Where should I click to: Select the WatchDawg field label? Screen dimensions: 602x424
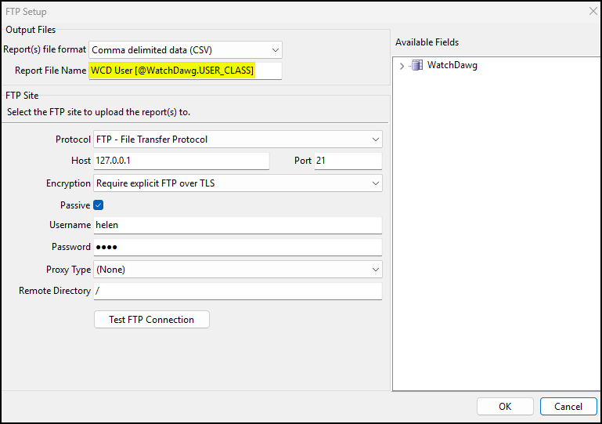pyautogui.click(x=452, y=66)
